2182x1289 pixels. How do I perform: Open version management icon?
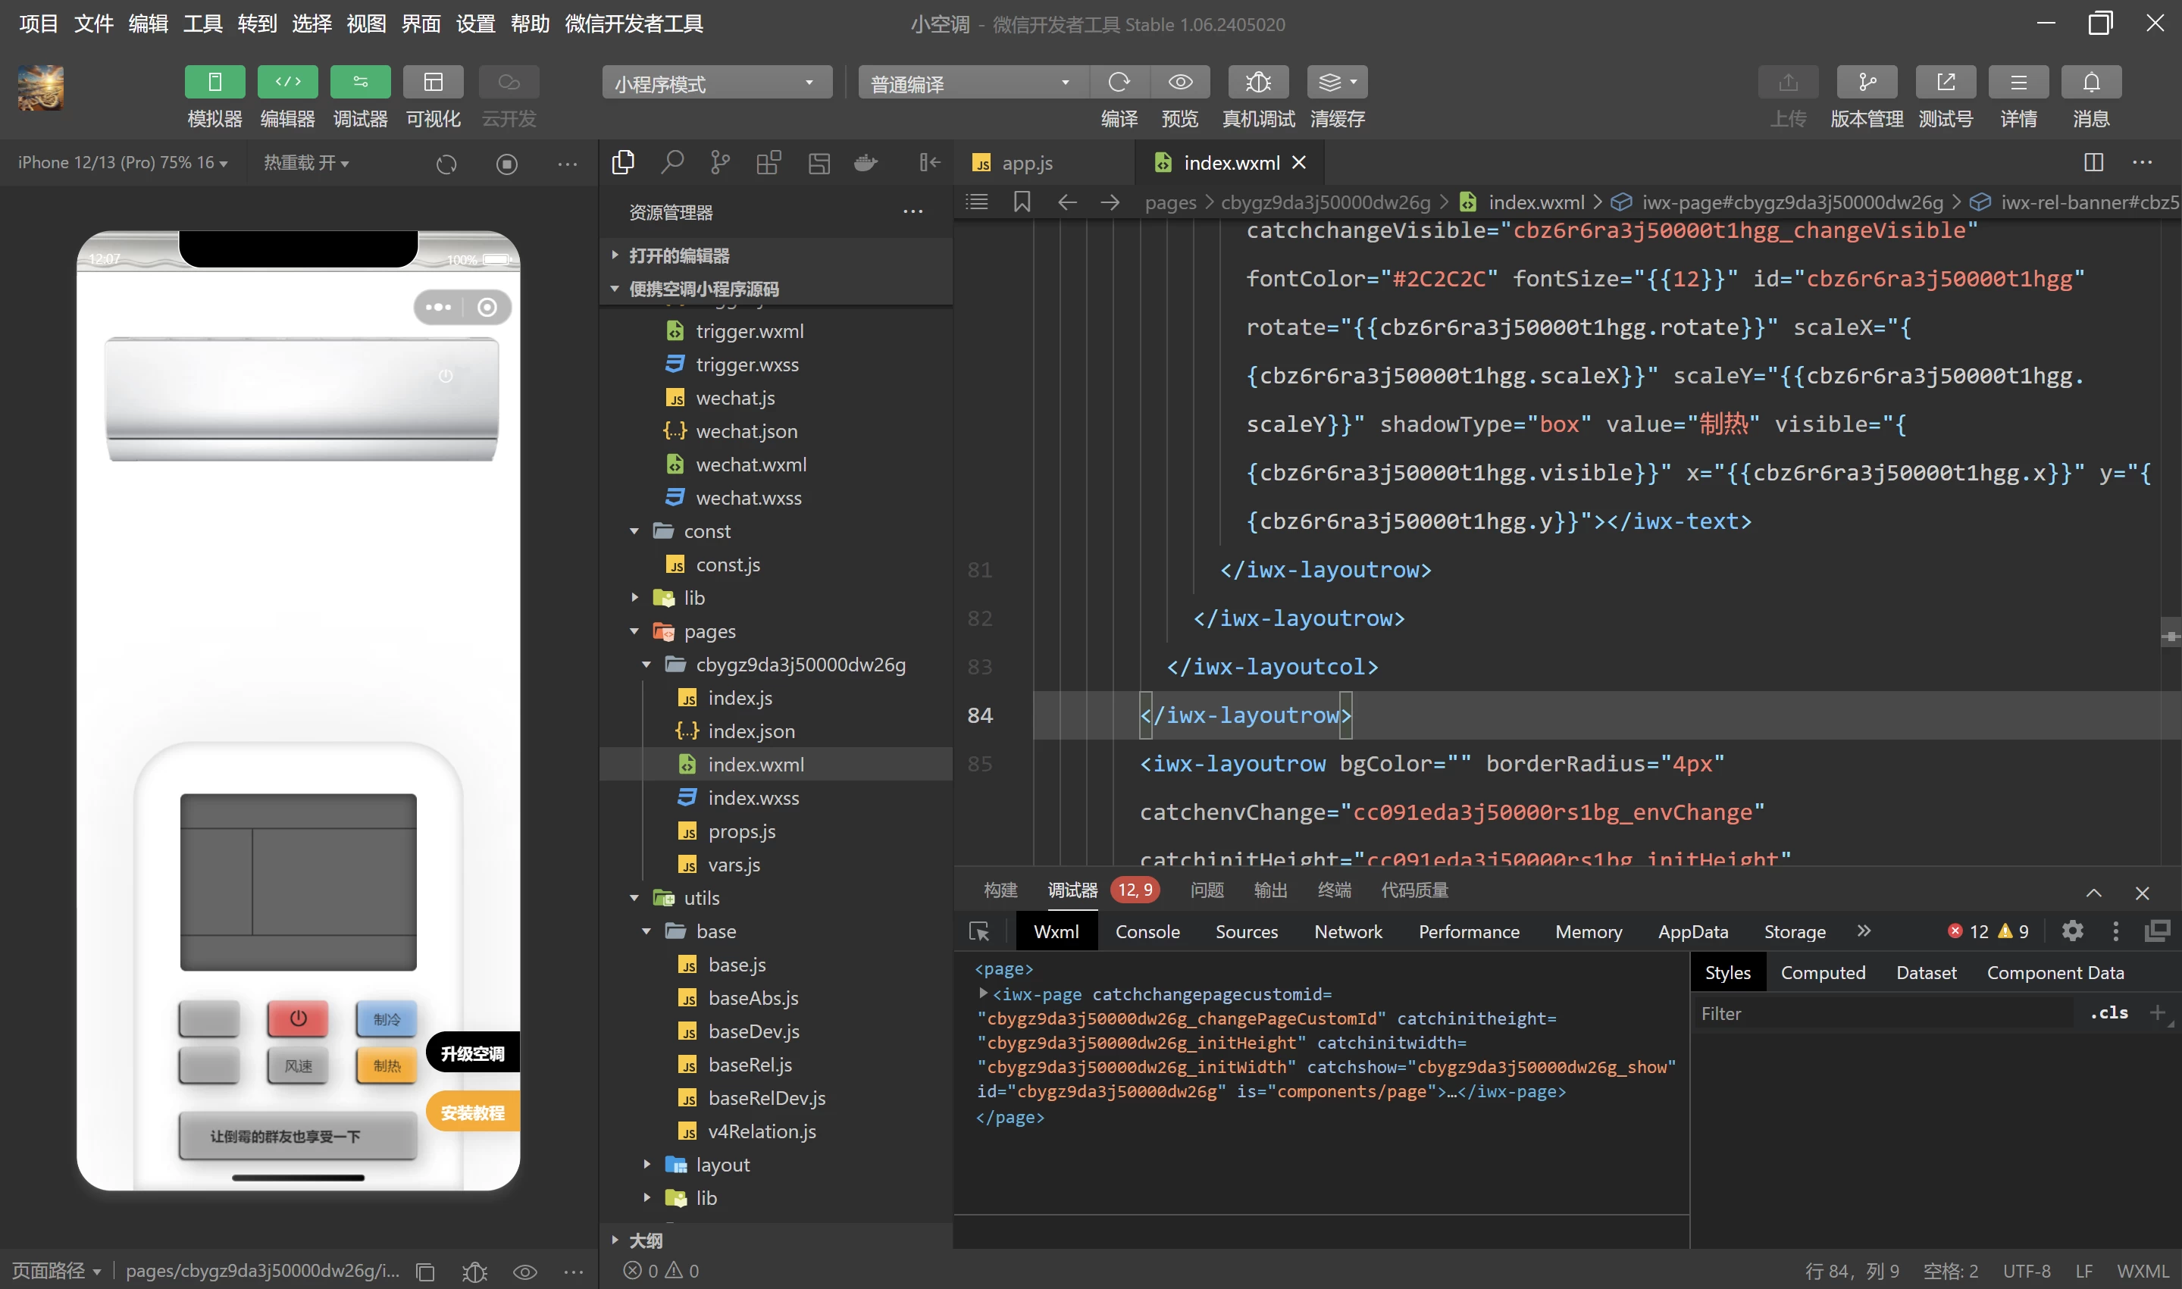click(x=1867, y=83)
